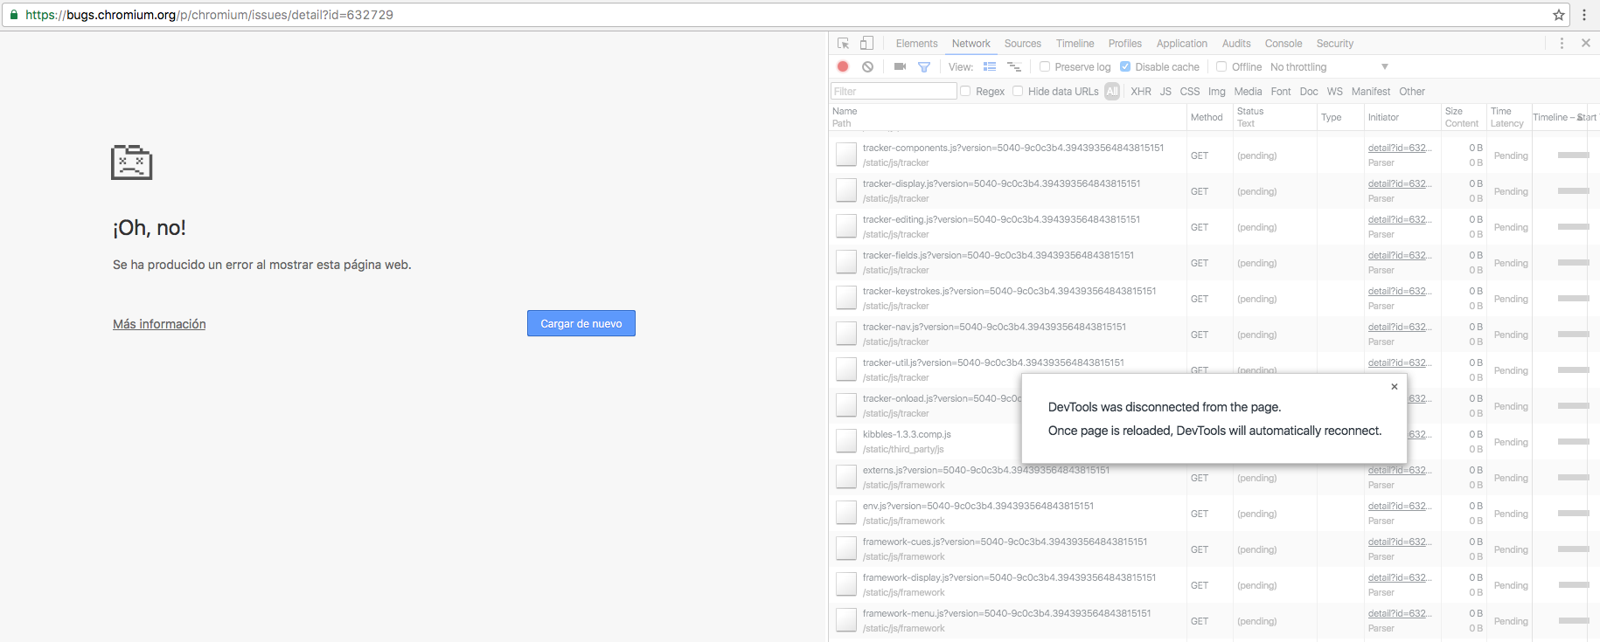This screenshot has width=1600, height=642.
Task: Enable the Preserve log checkbox
Action: tap(1045, 66)
